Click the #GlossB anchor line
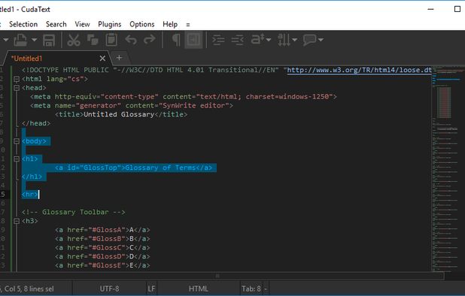Image resolution: width=465 pixels, height=296 pixels. [x=102, y=239]
